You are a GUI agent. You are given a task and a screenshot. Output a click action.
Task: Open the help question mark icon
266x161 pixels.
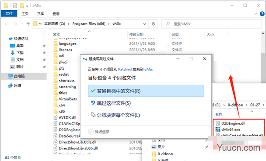click(262, 14)
